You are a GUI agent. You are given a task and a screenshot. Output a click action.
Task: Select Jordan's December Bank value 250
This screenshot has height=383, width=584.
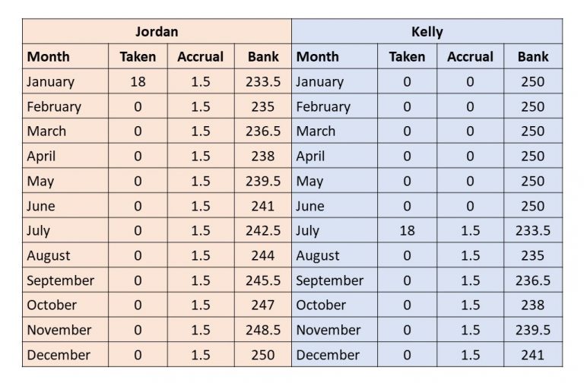[263, 355]
